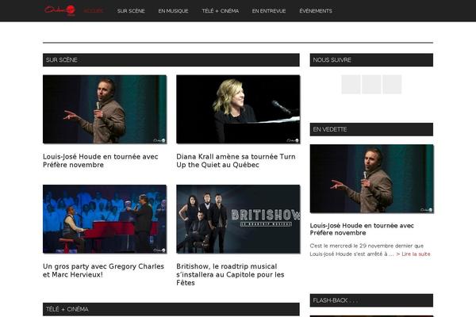
Task: Click the En Vedette section header
Action: pyautogui.click(x=371, y=129)
